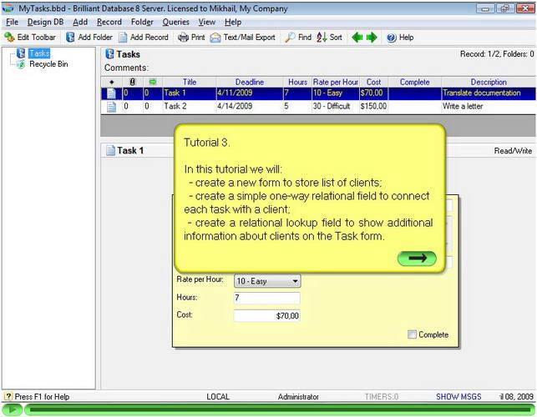Toggle the Complete checkbox

click(412, 334)
